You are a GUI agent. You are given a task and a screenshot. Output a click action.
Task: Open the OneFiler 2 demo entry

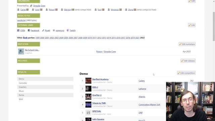[x=97, y=95]
